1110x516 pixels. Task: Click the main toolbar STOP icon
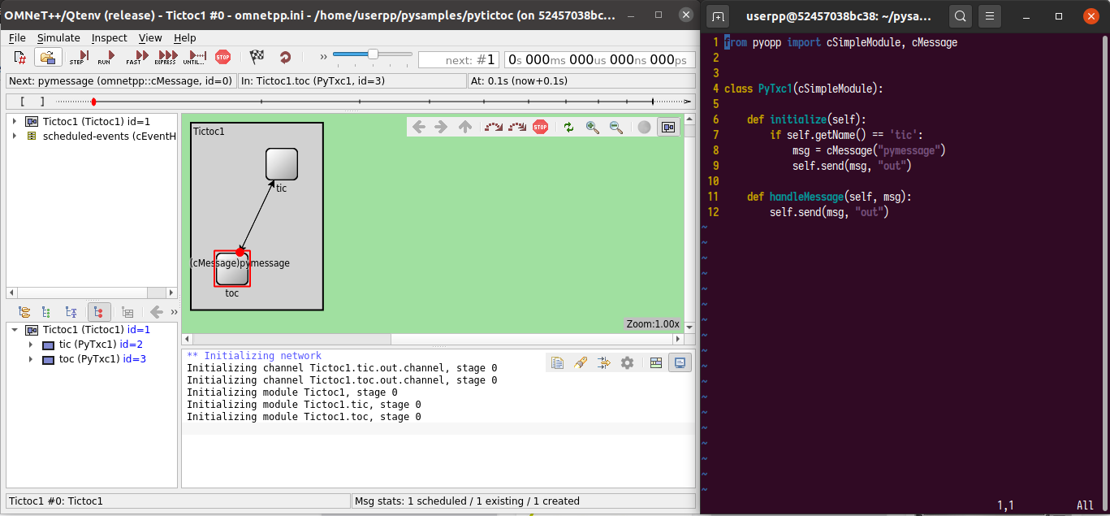(x=222, y=57)
